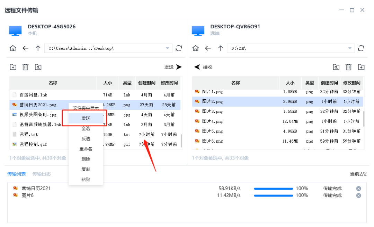Choose 文件夹中显示 in the context menu
This screenshot has height=227, width=374.
(x=86, y=108)
